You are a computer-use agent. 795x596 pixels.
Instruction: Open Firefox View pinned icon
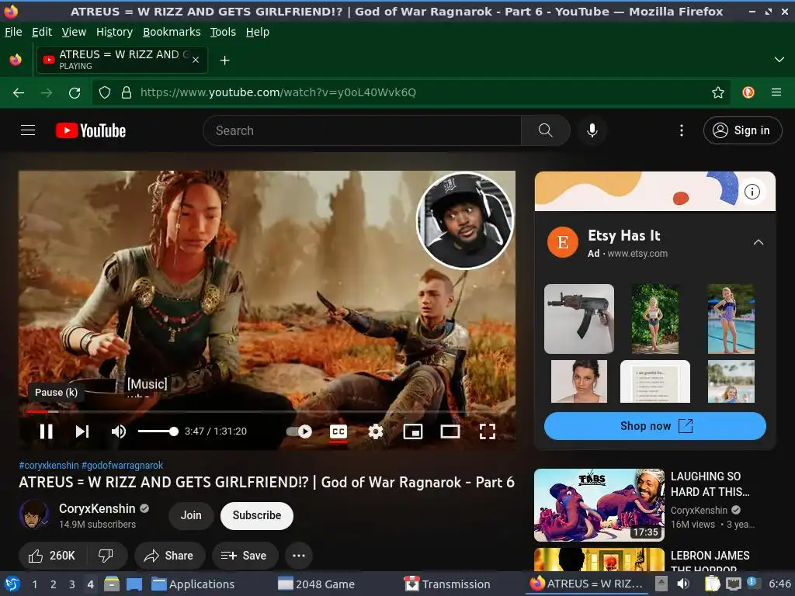point(16,60)
